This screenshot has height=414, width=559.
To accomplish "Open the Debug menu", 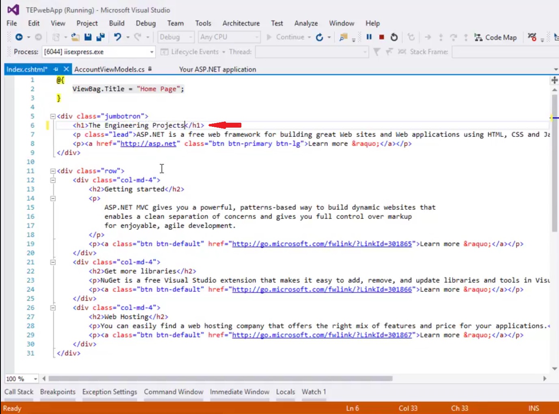I will (x=146, y=23).
